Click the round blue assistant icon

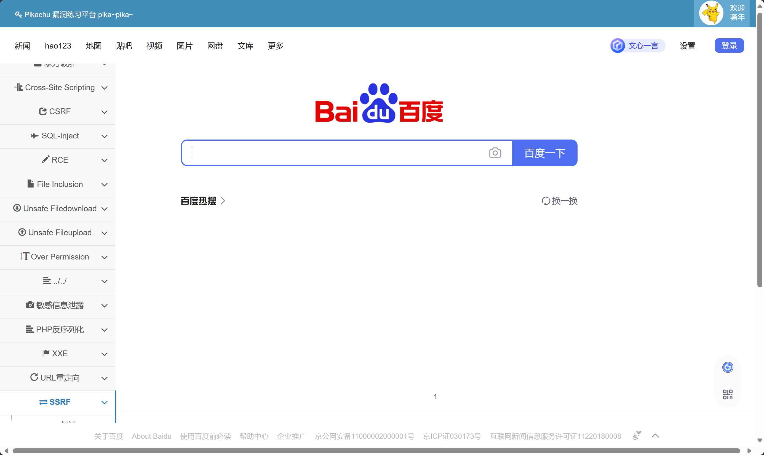click(728, 367)
